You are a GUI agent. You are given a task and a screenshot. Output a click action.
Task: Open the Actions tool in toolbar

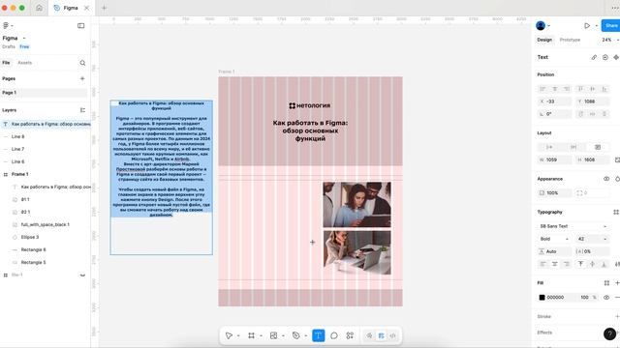pyautogui.click(x=350, y=335)
